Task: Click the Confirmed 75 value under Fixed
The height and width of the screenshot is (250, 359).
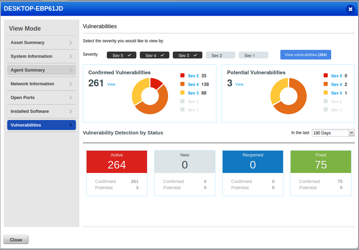Action: (x=340, y=182)
